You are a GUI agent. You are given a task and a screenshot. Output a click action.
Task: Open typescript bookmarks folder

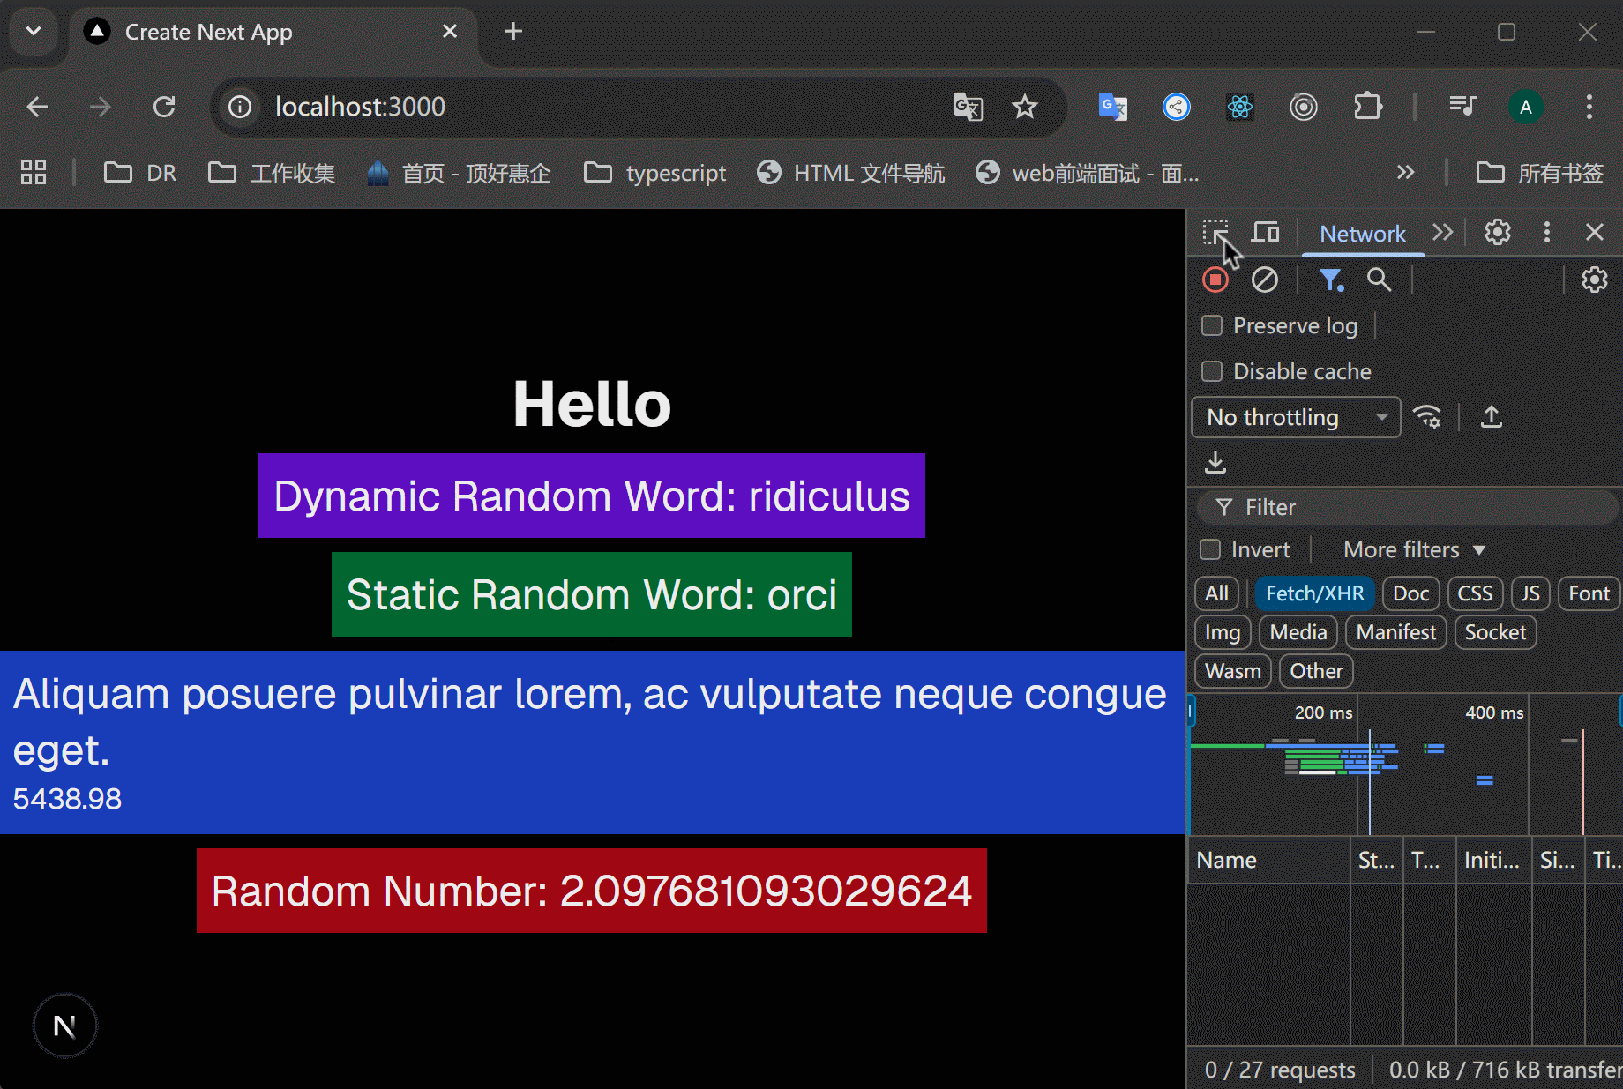(x=655, y=173)
